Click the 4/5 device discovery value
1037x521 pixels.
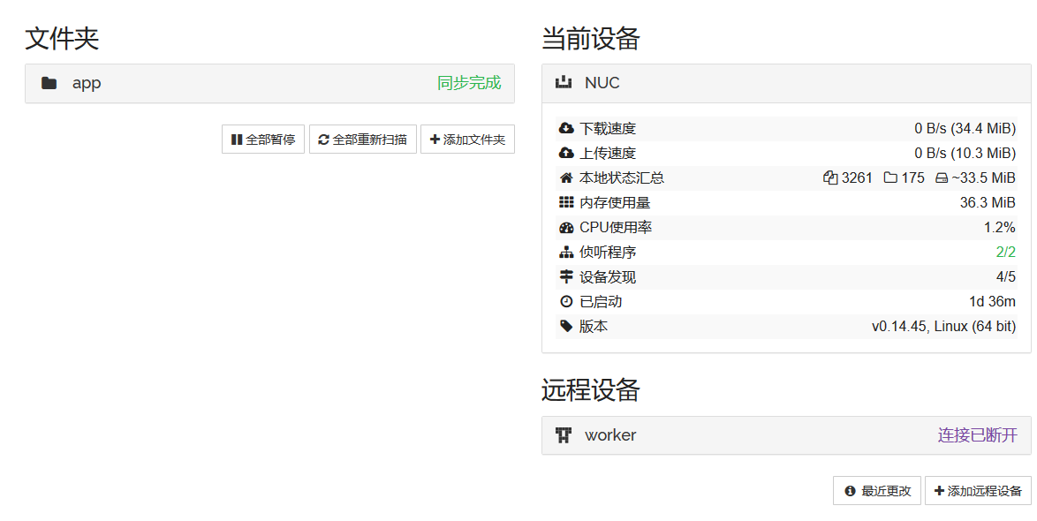click(1005, 277)
